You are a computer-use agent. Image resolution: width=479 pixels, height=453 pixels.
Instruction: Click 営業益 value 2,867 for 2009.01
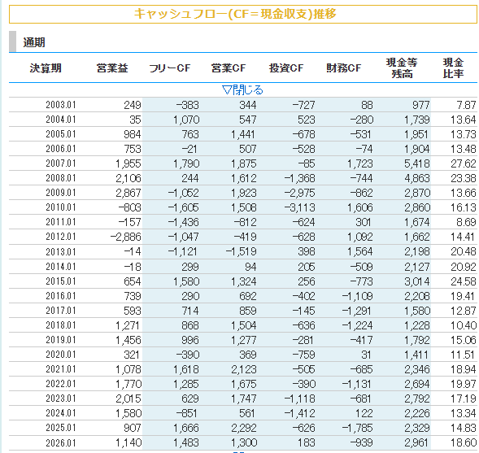pyautogui.click(x=128, y=193)
